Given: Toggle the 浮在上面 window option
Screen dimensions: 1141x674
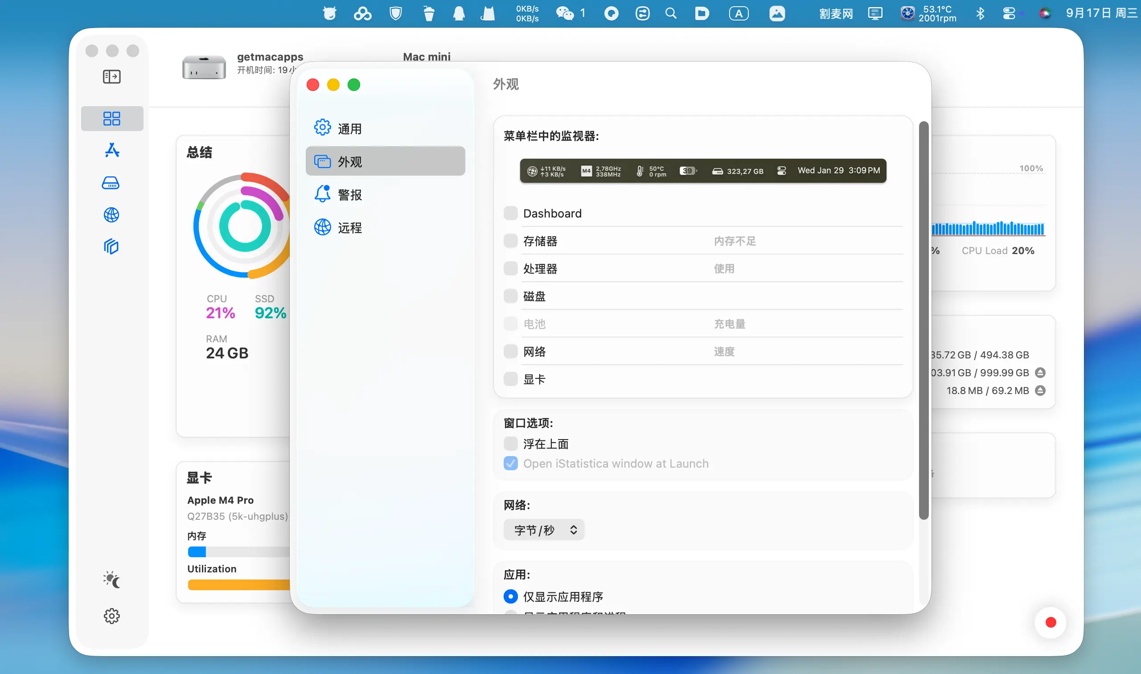Looking at the screenshot, I should 510,444.
